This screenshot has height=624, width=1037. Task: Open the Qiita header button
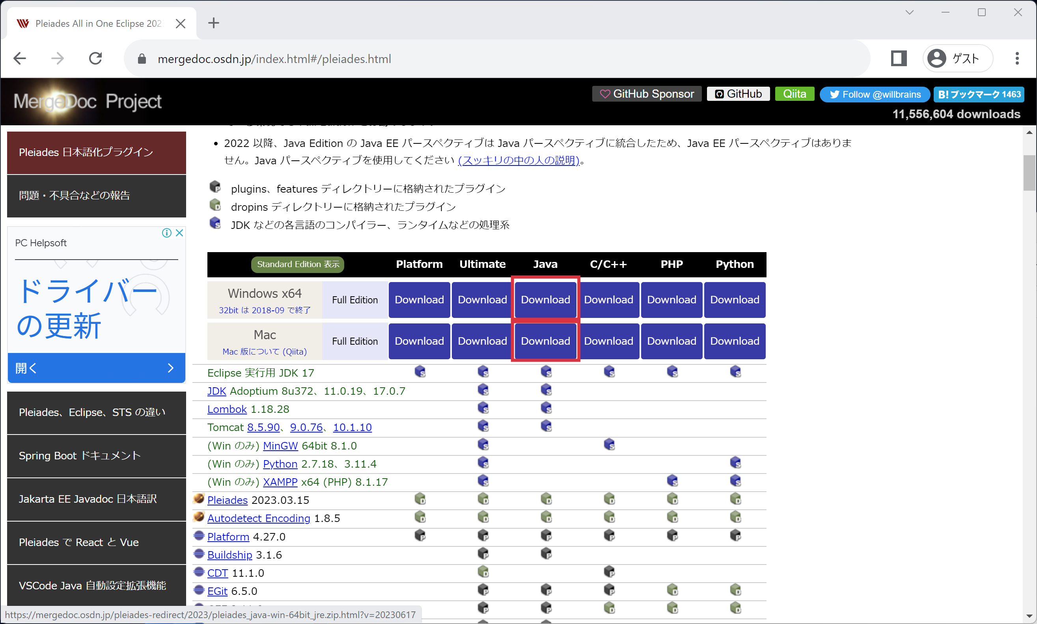(x=794, y=94)
